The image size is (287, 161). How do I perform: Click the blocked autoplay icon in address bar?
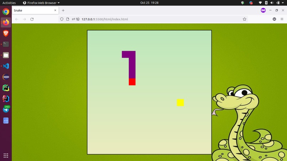[78, 19]
